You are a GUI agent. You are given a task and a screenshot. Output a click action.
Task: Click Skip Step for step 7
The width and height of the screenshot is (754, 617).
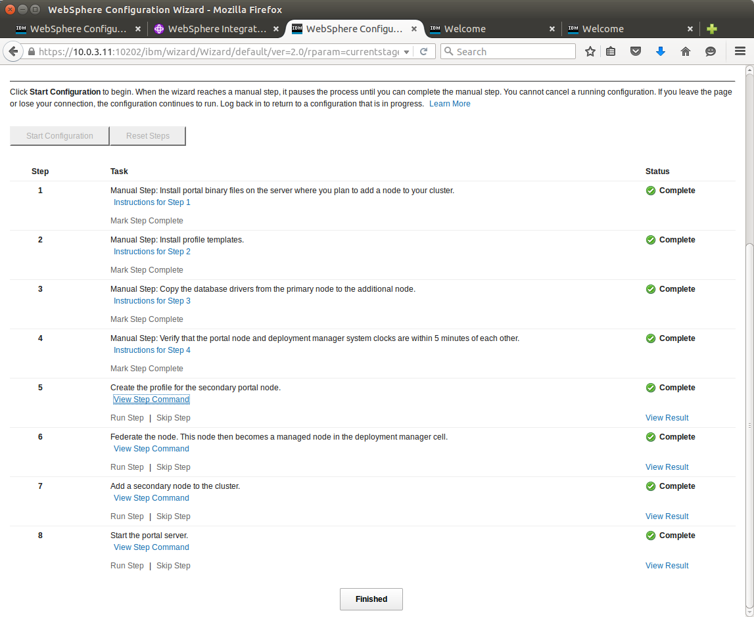(x=174, y=516)
